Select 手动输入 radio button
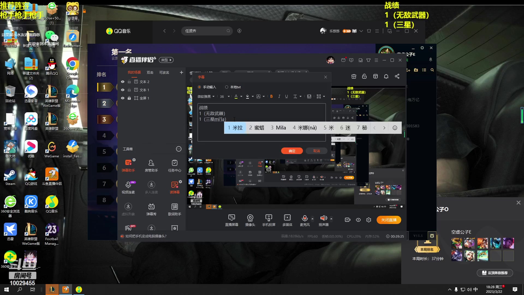Viewport: 524px width, 295px height. tap(200, 87)
